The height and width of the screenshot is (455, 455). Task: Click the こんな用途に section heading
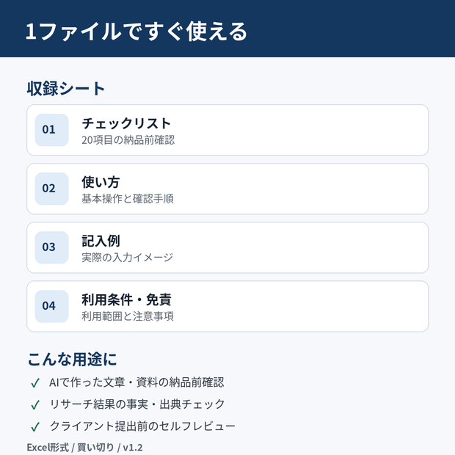click(72, 360)
